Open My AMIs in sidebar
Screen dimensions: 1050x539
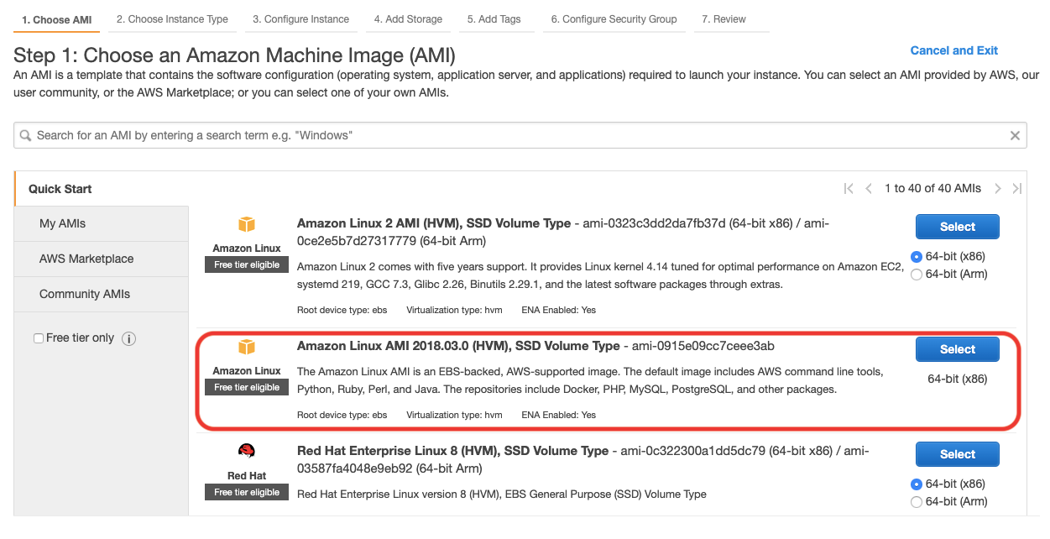click(x=101, y=224)
